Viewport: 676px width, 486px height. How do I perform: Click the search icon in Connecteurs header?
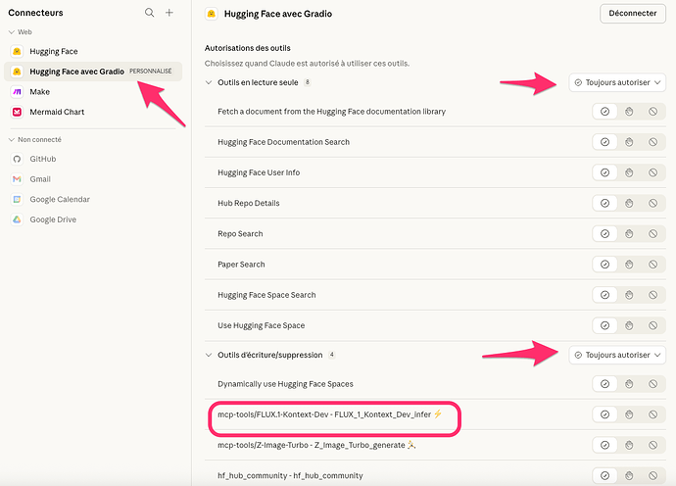[x=149, y=13]
